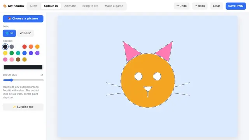
Task: Pick the brown colour swatch
Action: tap(18, 59)
